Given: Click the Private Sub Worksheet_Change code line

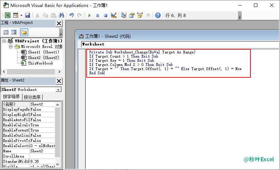Looking at the screenshot, I should coord(142,52).
